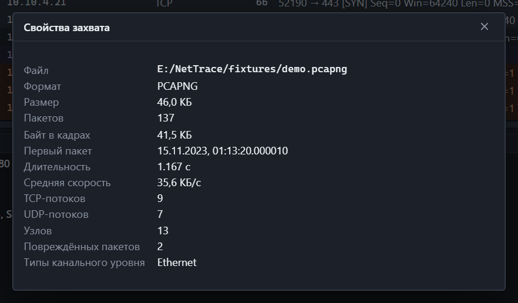This screenshot has height=303, width=518.
Task: Click the Пакетов label
Action: pyautogui.click(x=43, y=118)
